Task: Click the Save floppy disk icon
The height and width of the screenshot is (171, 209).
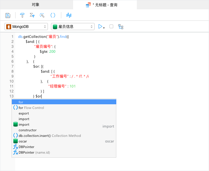Action: [8, 15]
